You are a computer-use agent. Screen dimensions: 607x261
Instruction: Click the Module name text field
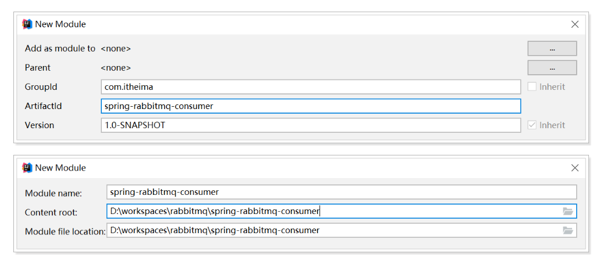pos(342,192)
